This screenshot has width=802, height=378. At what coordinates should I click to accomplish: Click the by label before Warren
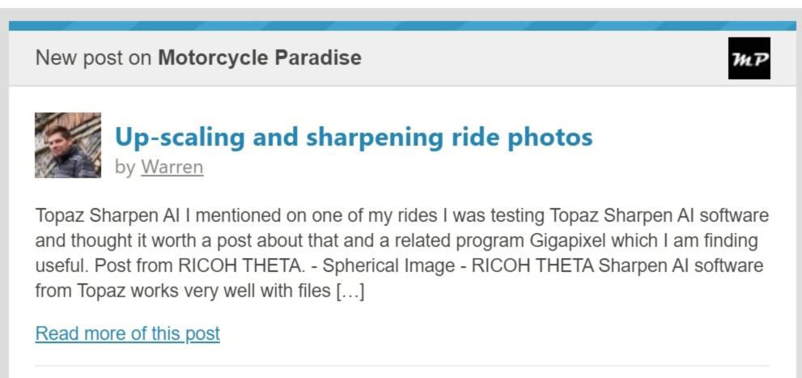(x=125, y=168)
